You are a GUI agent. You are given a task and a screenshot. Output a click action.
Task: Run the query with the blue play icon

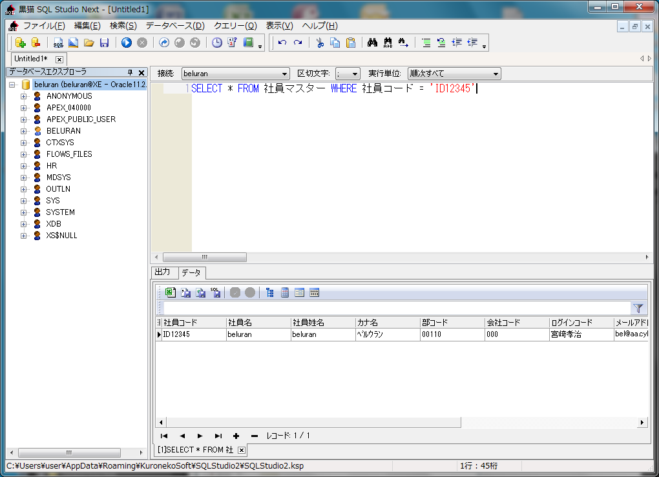tap(127, 43)
